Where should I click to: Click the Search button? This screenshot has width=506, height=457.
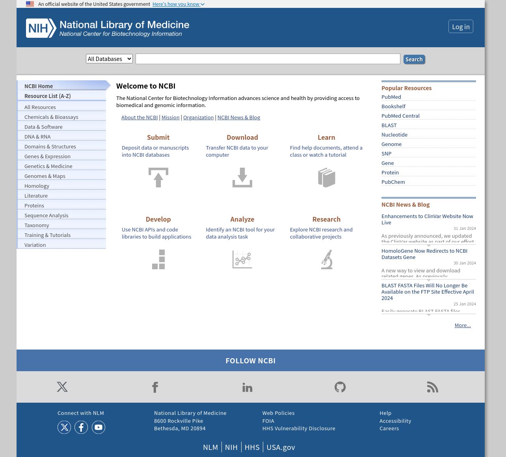pos(414,59)
